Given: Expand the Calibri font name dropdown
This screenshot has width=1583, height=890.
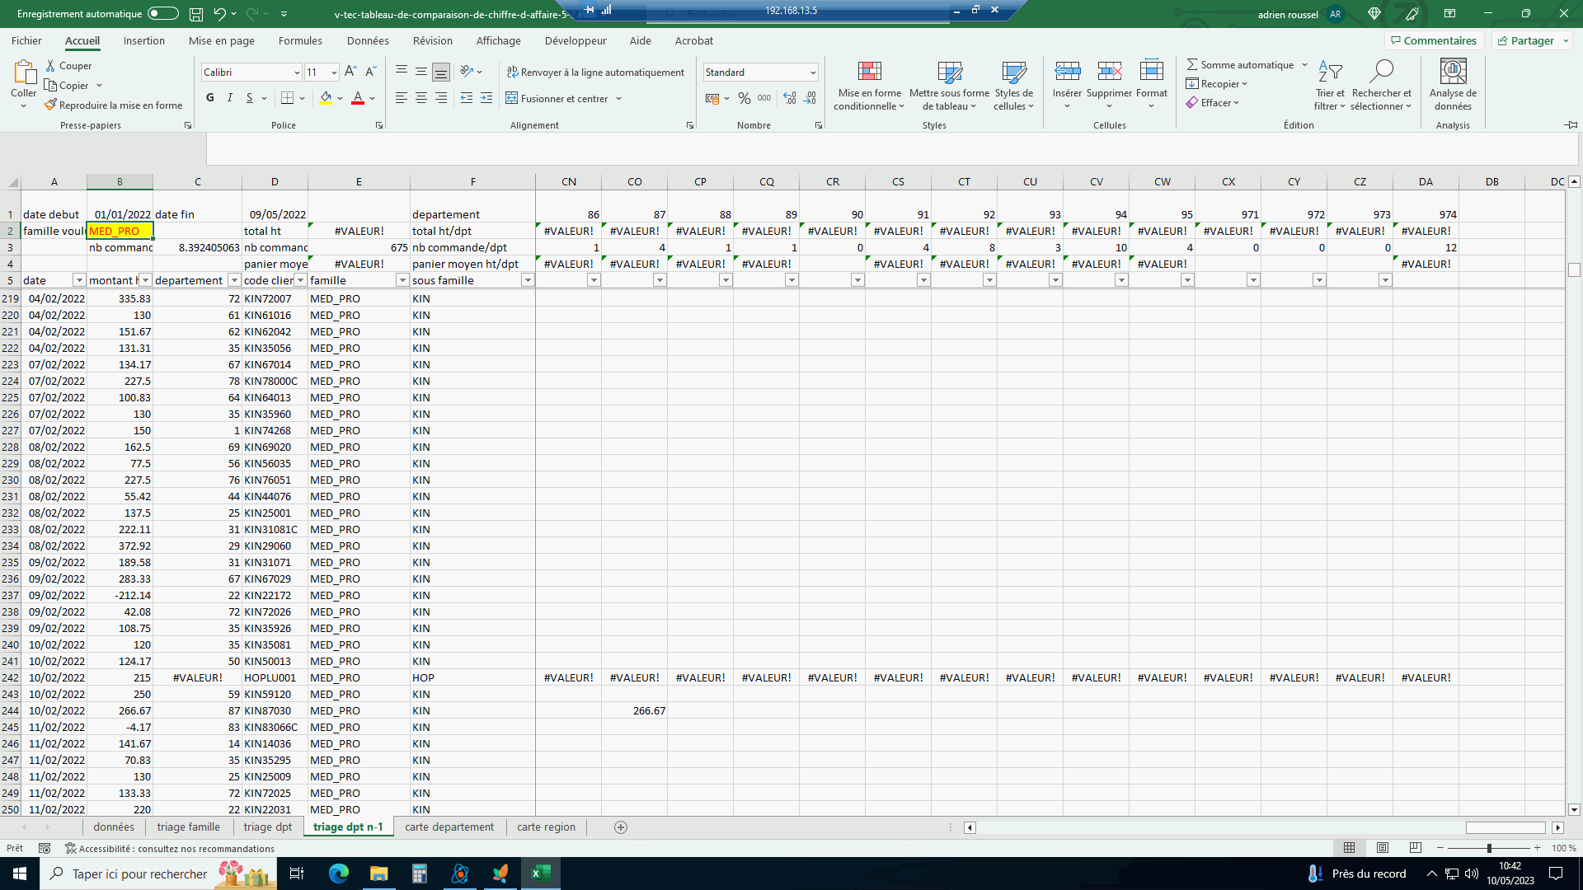Looking at the screenshot, I should tap(297, 73).
